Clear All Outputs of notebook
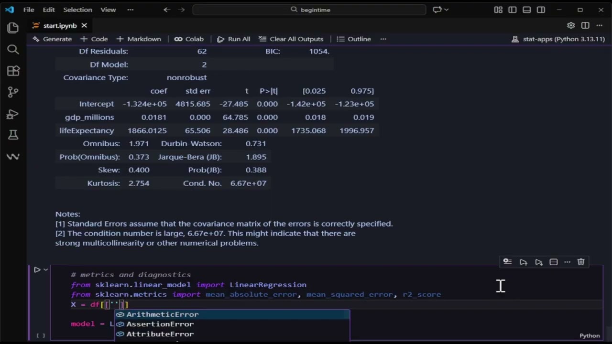The width and height of the screenshot is (612, 344). (x=291, y=39)
